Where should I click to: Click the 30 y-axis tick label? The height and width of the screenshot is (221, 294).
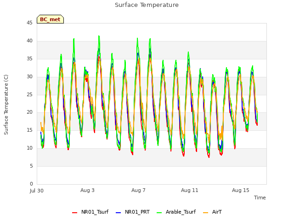pos(29,76)
